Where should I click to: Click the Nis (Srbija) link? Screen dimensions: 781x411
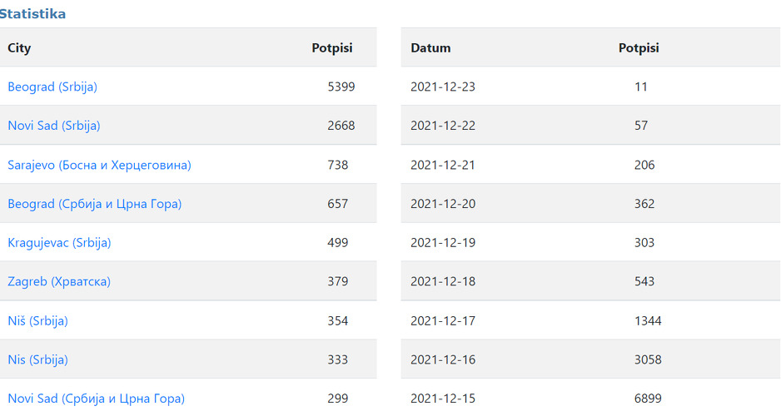[37, 359]
